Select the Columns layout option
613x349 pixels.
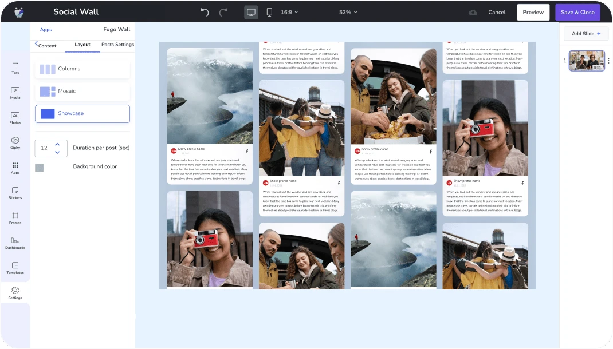coord(82,69)
